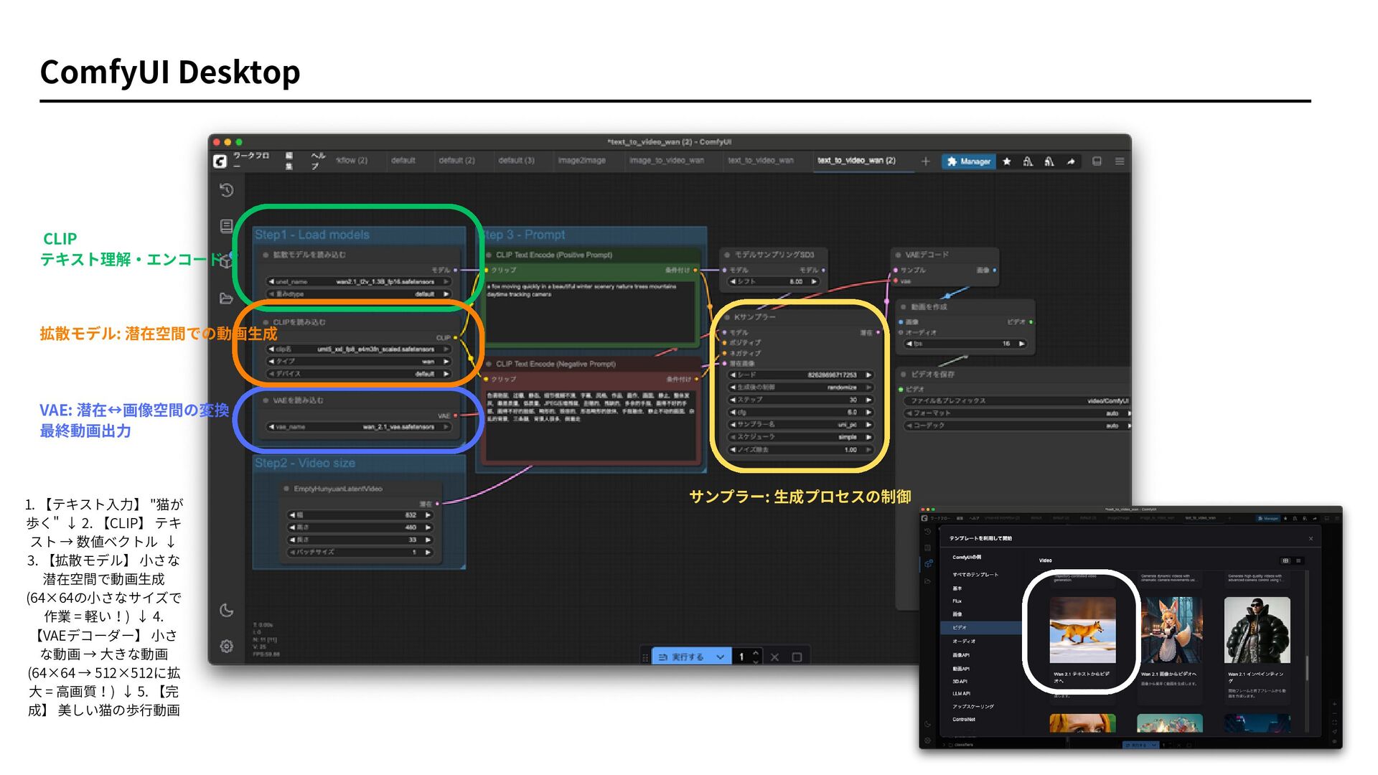Expand the run button dropdown chevron
Screen dimensions: 1378x775
click(720, 657)
